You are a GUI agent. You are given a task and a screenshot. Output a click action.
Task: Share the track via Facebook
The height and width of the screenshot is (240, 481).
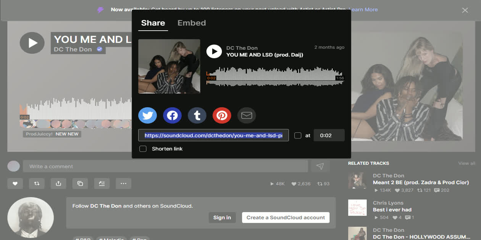coord(172,115)
